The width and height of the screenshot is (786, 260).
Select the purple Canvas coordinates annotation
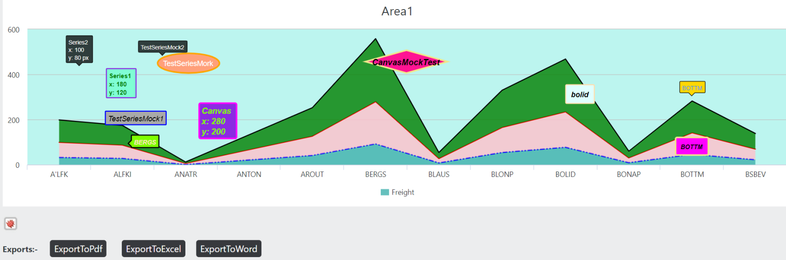pyautogui.click(x=218, y=121)
